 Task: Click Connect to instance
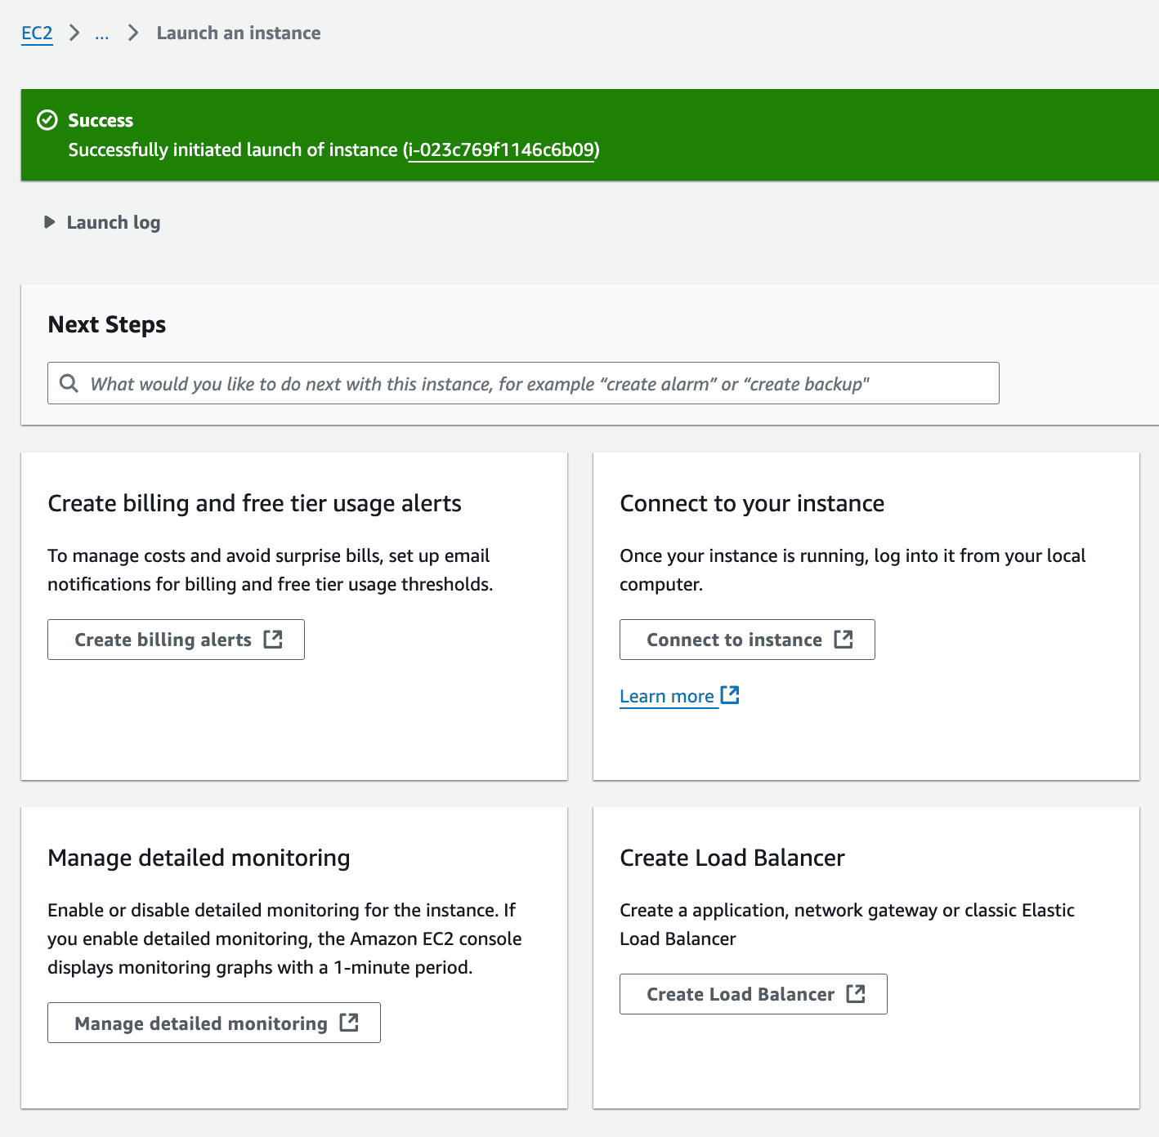click(x=746, y=640)
